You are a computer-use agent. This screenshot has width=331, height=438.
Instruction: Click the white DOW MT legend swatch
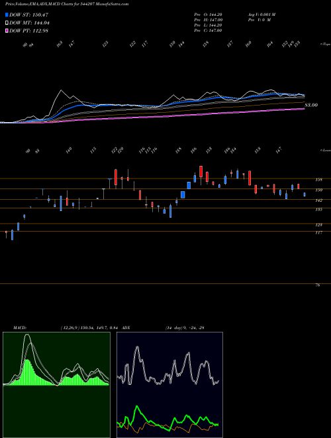(x=7, y=23)
